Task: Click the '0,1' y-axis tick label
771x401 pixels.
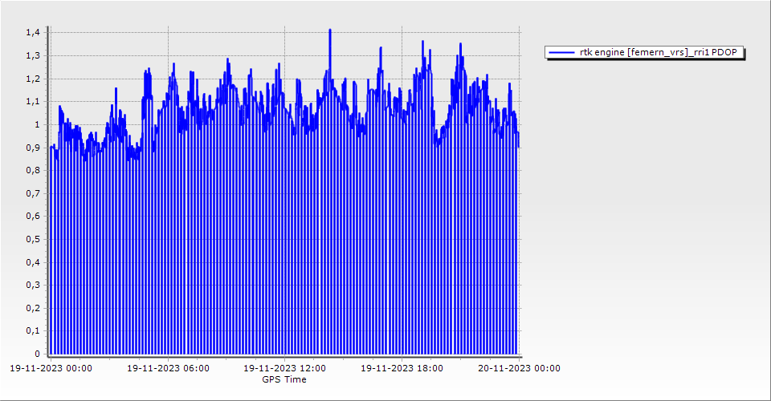Action: [x=32, y=330]
